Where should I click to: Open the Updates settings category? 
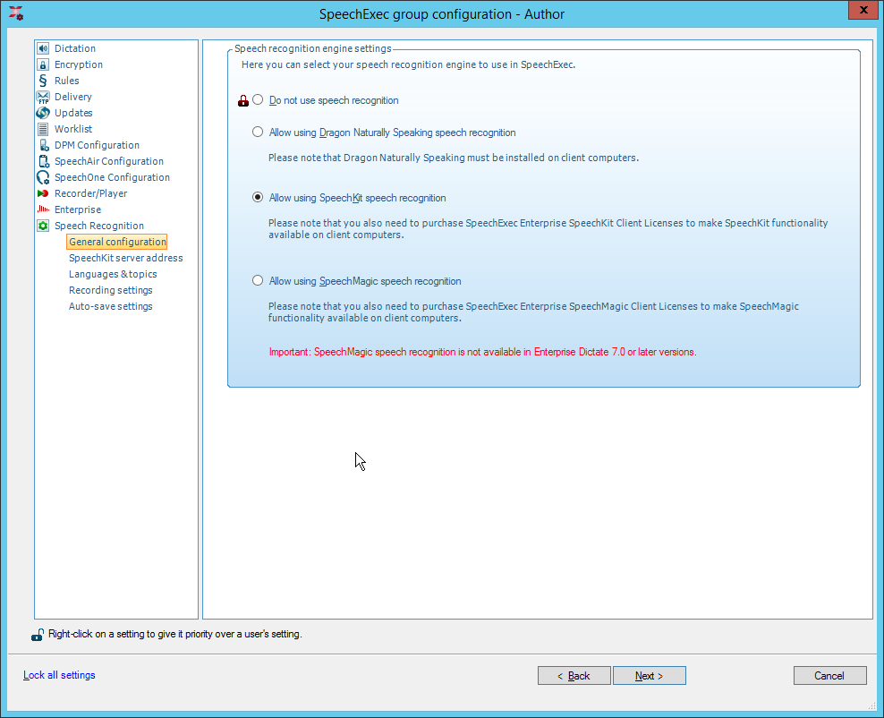tap(73, 113)
